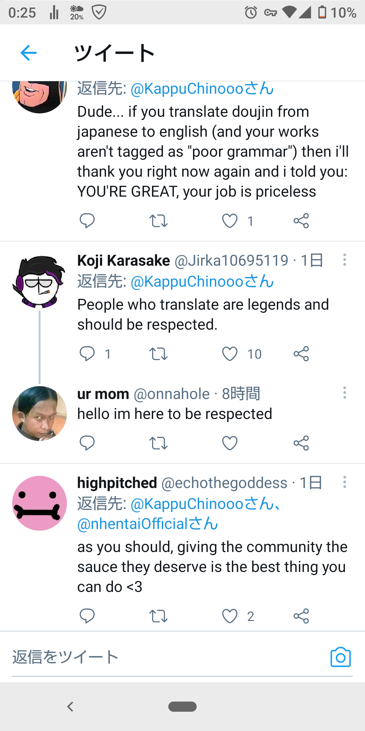Open more options for Koji Karasake's tweet

(344, 260)
